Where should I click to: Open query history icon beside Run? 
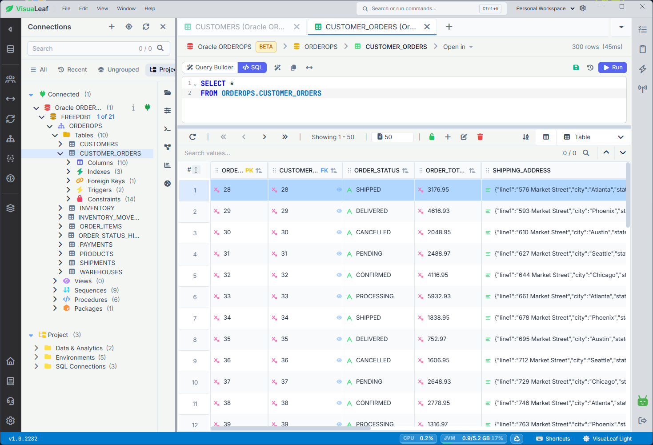(590, 68)
